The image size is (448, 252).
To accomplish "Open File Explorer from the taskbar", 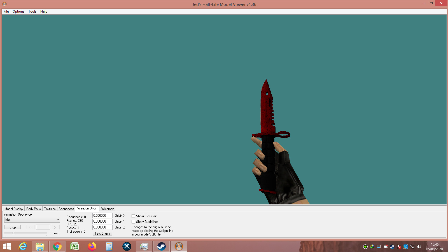I will [x=40, y=246].
